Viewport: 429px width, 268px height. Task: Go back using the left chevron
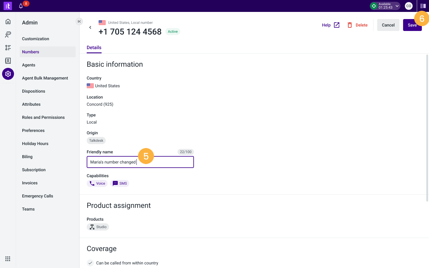90,27
